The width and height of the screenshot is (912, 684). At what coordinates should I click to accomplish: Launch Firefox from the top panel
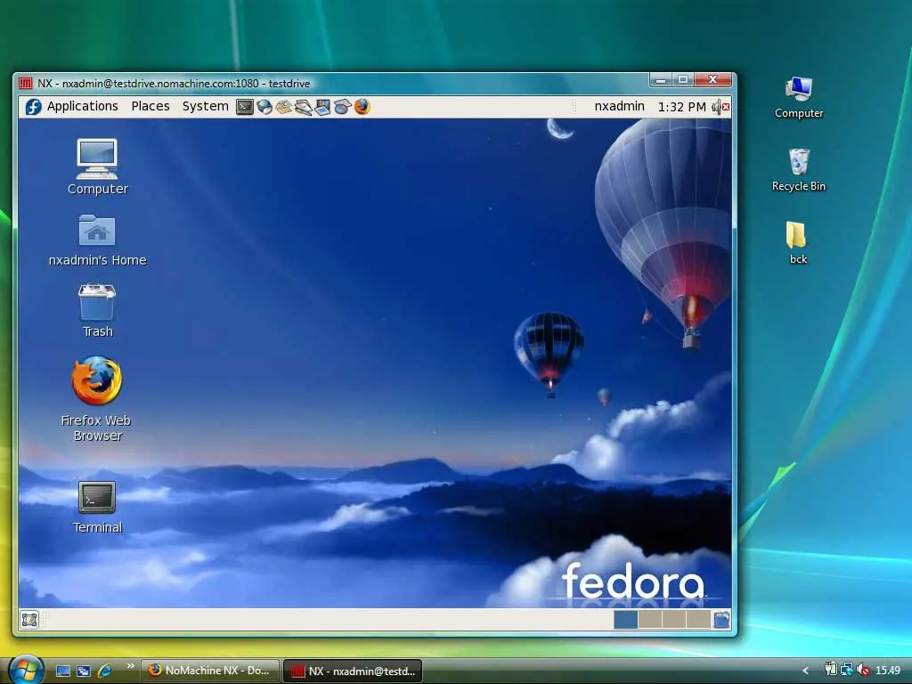point(362,107)
